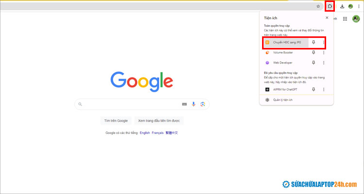Select Volume Booster in extensions list
This screenshot has width=364, height=194.
(283, 52)
